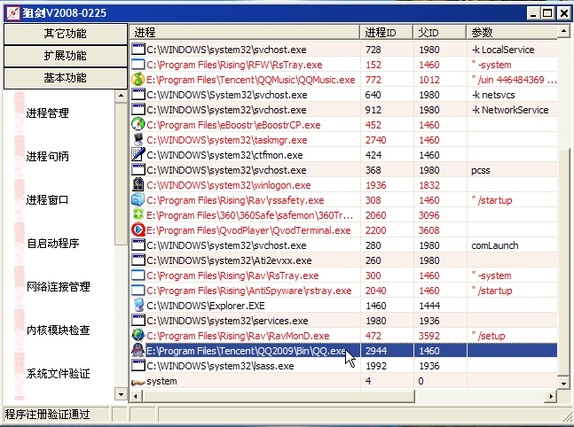Click icon of svchost.exe with PID 728

pos(138,50)
